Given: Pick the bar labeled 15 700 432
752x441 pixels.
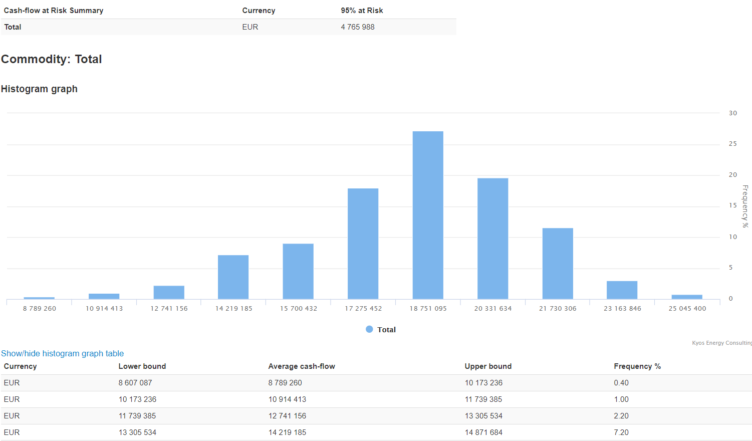Looking at the screenshot, I should click(x=298, y=272).
